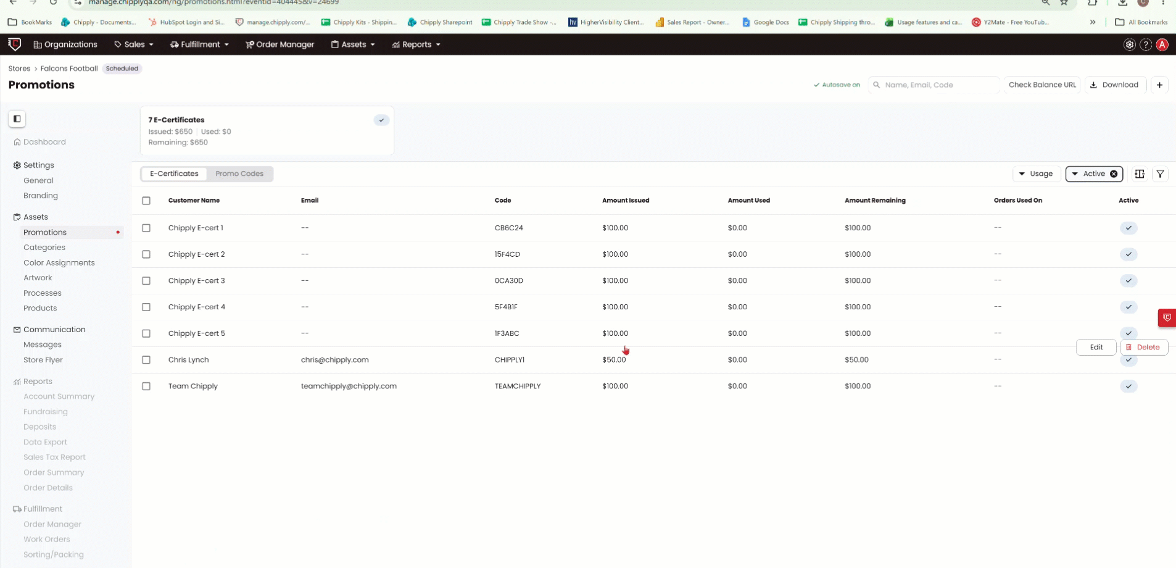
Task: Check the Chipply E-cert 3 row checkbox
Action: coord(146,281)
